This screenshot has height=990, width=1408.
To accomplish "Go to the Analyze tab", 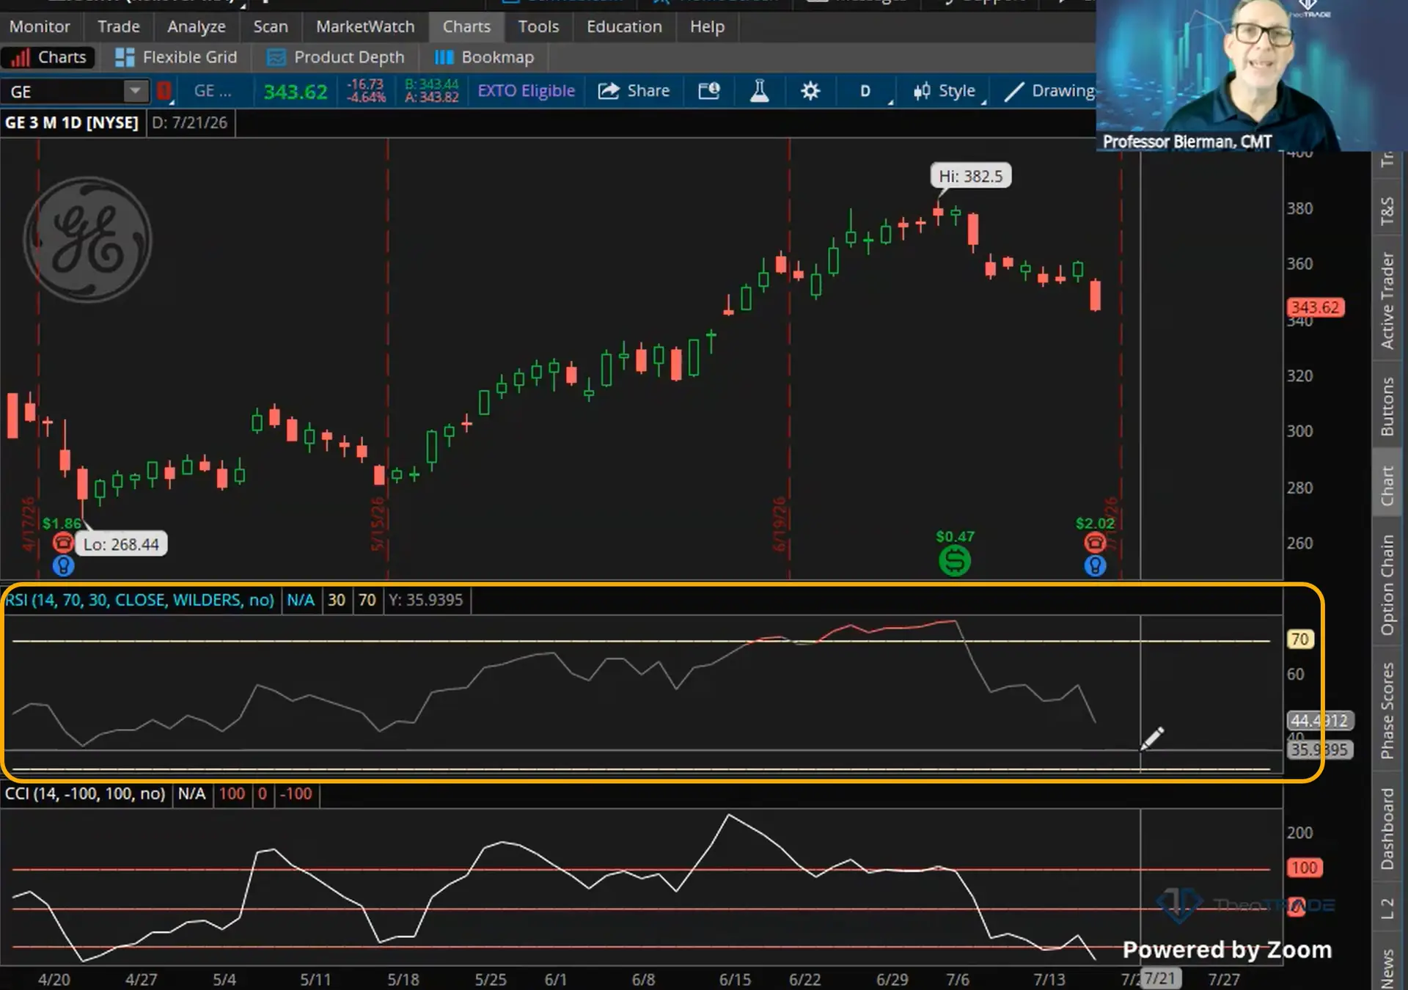I will click(196, 26).
